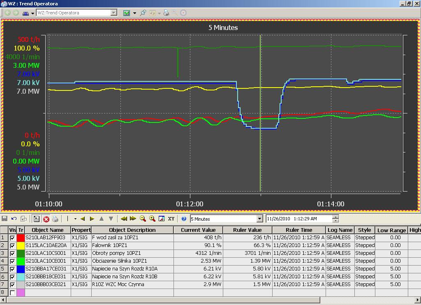Click the green forward navigation arrow

pos(16,13)
